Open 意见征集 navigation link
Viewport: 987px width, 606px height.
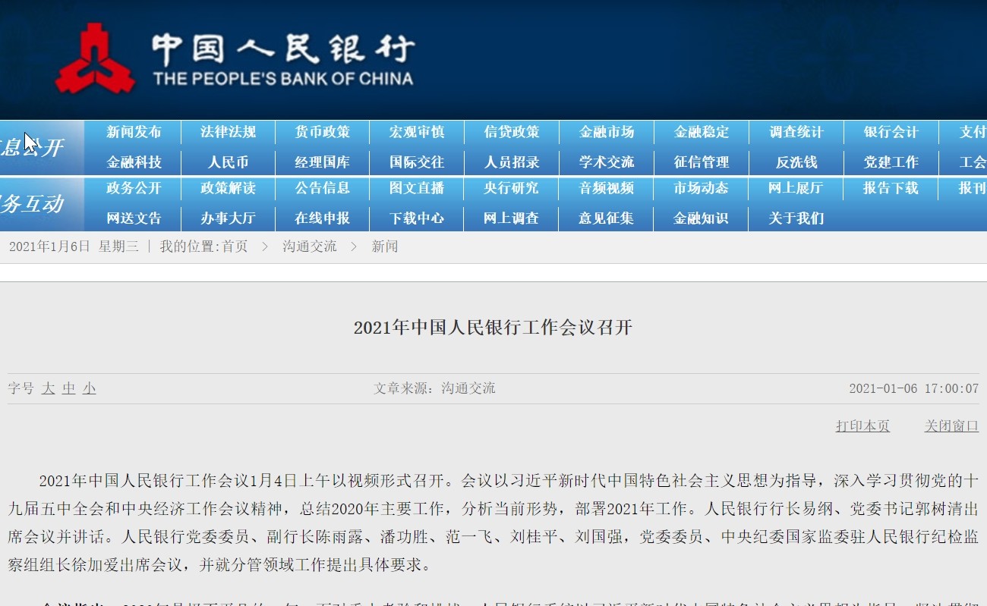click(607, 218)
